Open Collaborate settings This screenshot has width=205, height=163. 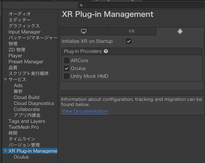27,109
